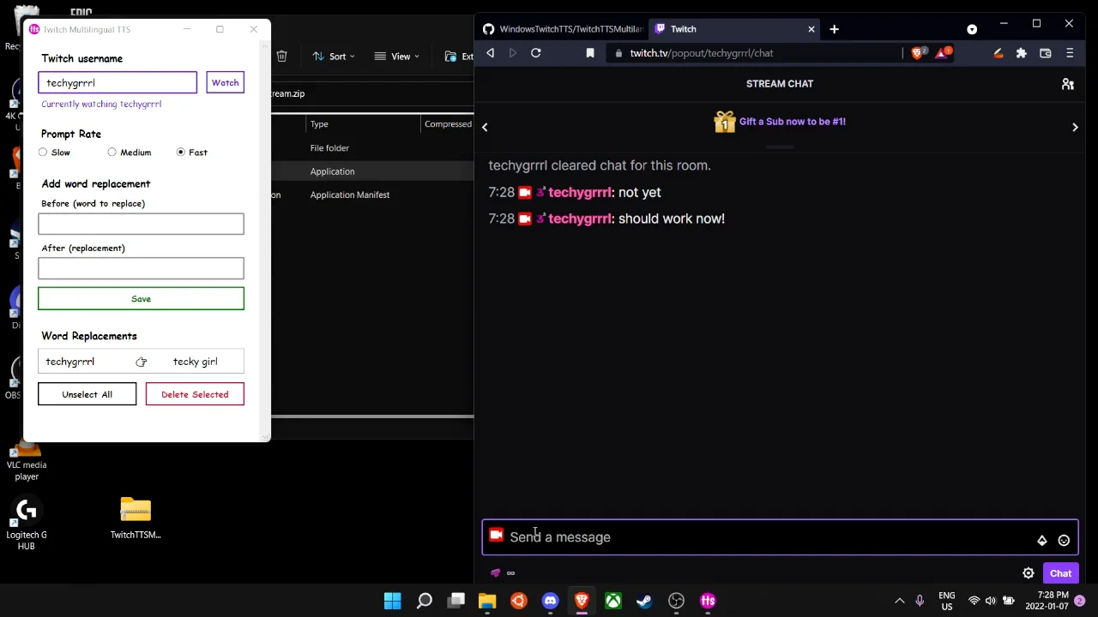Open OBS Studio from the taskbar
This screenshot has width=1098, height=617.
click(x=676, y=601)
